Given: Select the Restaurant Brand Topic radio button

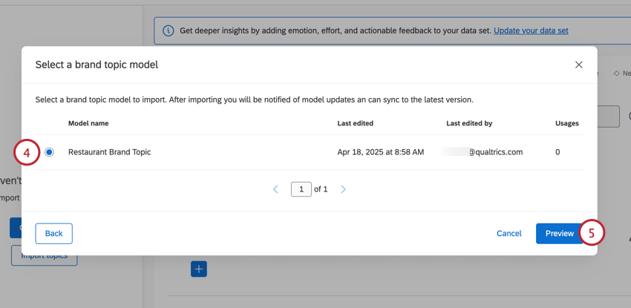Looking at the screenshot, I should pos(49,152).
